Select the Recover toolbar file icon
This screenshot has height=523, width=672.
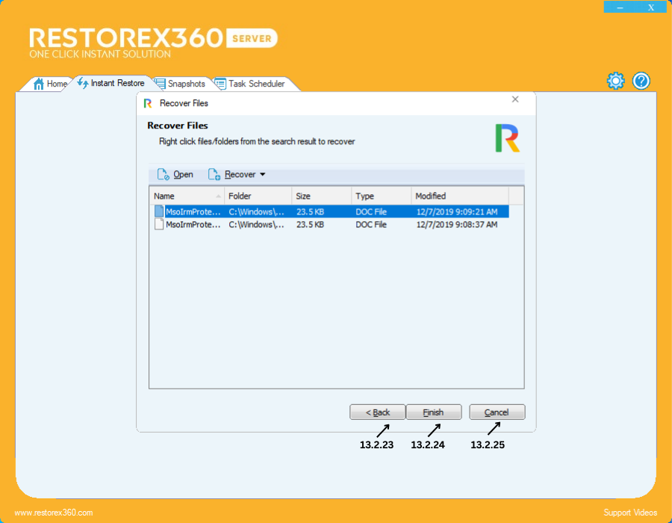click(x=214, y=174)
